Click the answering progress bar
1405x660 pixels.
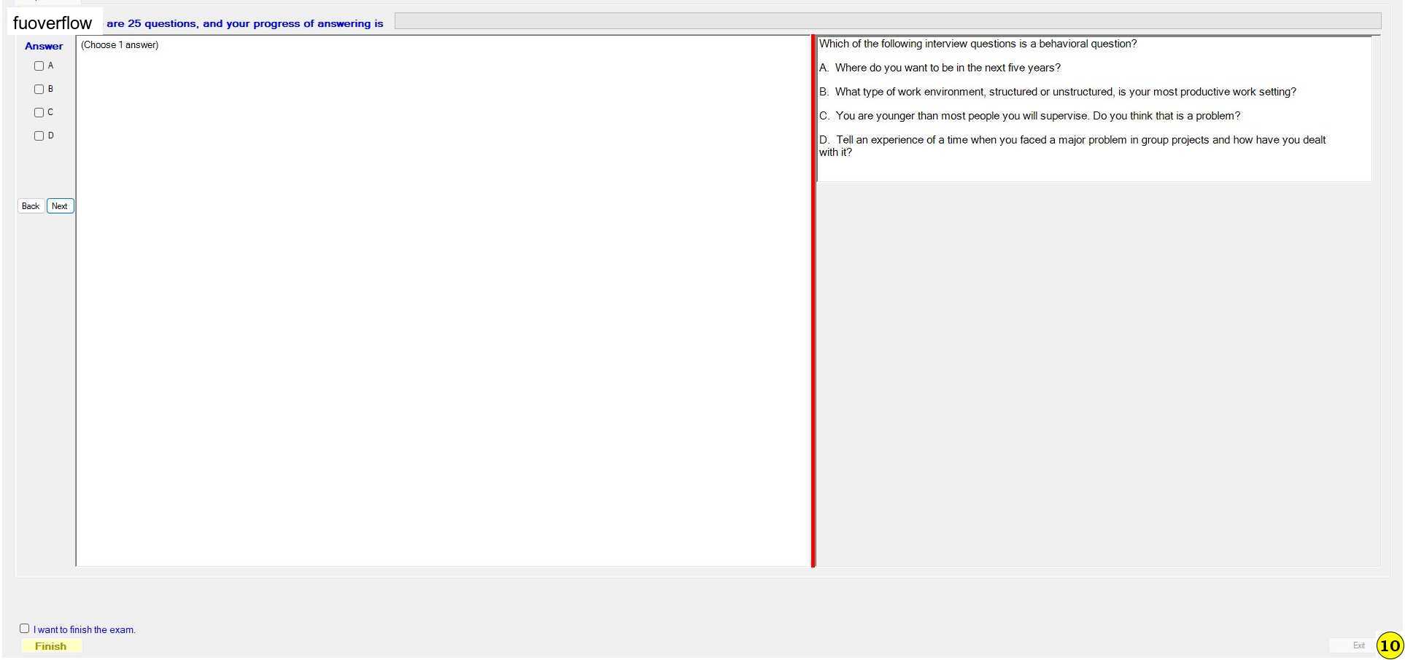[887, 21]
